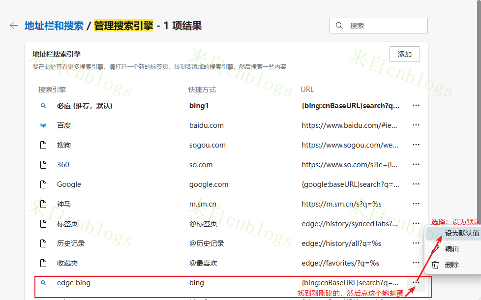Click the https://www.baidu.com URL cell
Image resolution: width=481 pixels, height=300 pixels.
click(x=349, y=125)
